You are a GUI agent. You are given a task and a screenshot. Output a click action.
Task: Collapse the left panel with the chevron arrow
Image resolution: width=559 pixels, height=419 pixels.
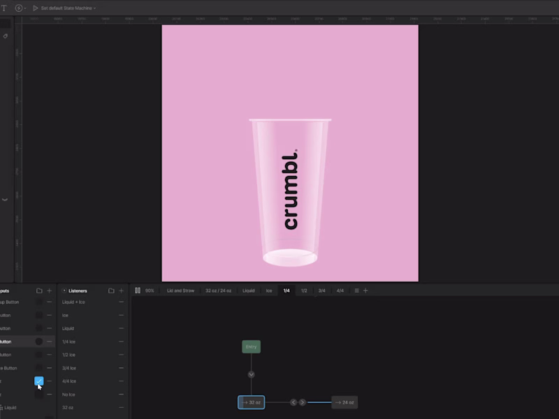coord(6,200)
